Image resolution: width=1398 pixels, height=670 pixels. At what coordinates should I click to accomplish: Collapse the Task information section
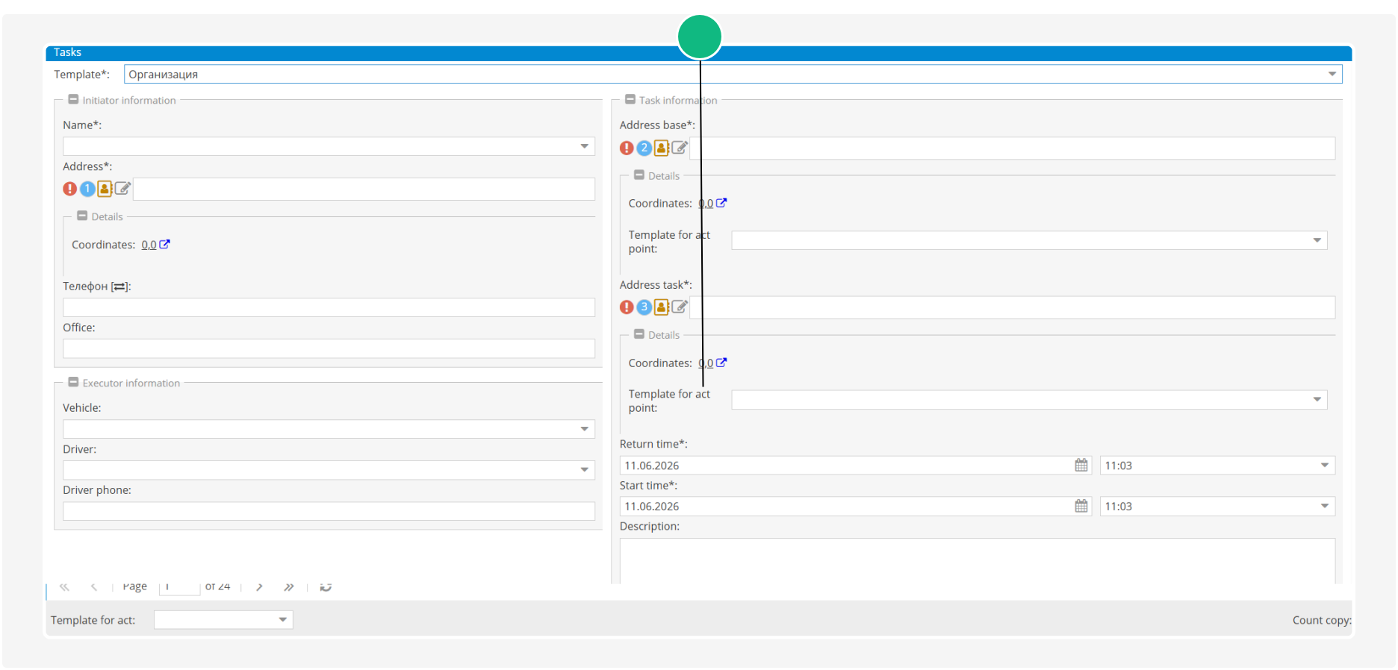click(x=630, y=99)
